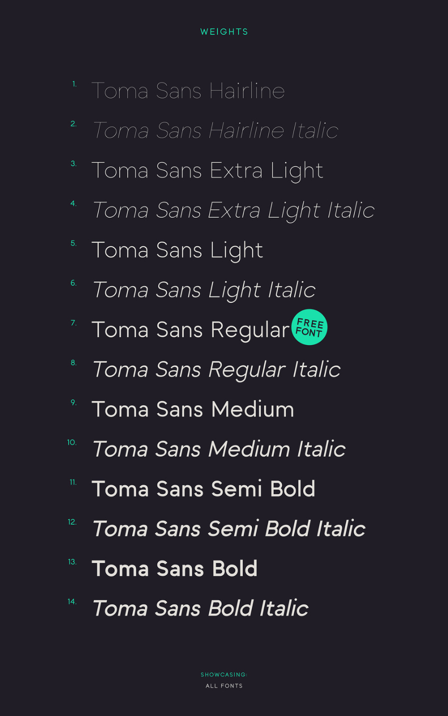Click the green FREE FONT badge
Image resolution: width=448 pixels, height=716 pixels.
[309, 327]
